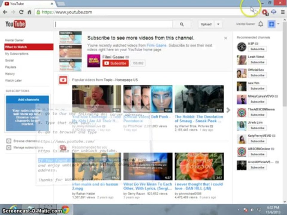Open Watch Later in sidebar
The image size is (287, 215).
point(13,80)
